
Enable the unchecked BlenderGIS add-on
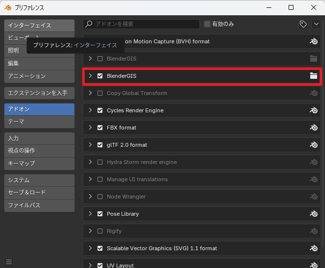tap(100, 59)
